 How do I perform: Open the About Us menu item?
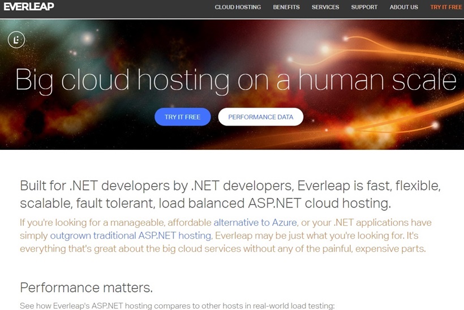click(403, 7)
